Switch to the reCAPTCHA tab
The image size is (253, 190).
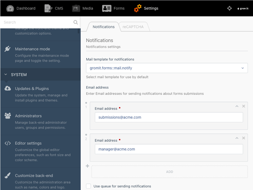[x=133, y=27]
